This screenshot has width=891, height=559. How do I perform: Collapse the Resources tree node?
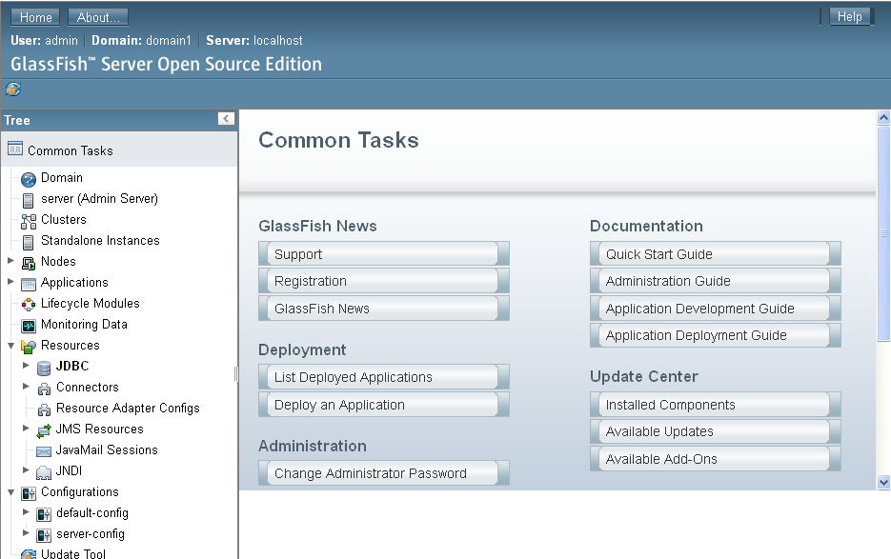10,345
